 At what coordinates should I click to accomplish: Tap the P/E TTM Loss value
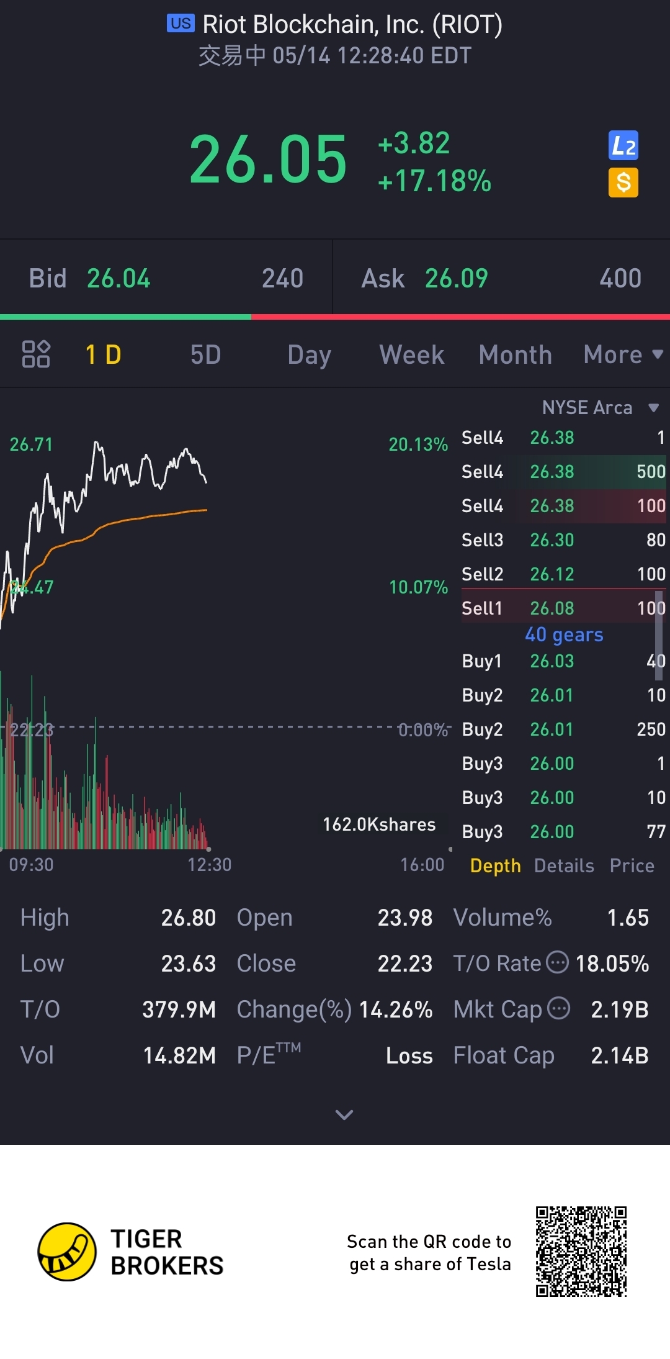click(x=409, y=1055)
